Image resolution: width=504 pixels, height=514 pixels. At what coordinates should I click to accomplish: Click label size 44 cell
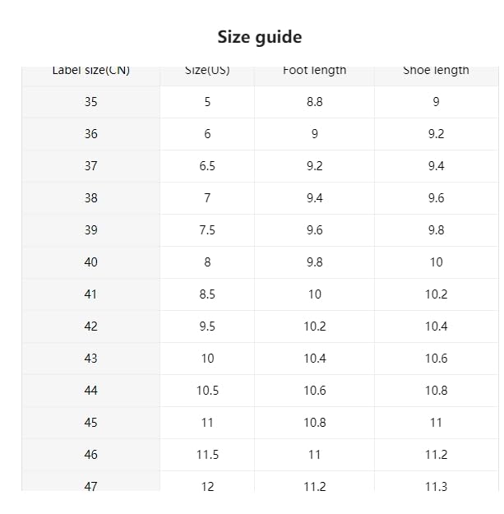click(90, 391)
